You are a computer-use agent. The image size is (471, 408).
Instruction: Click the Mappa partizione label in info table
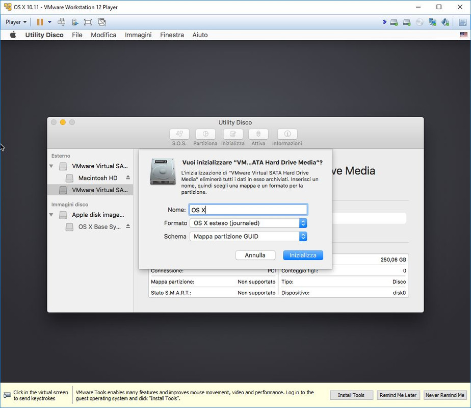(172, 282)
